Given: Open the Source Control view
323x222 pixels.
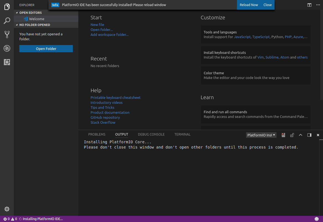Looking at the screenshot, I should coord(7,34).
